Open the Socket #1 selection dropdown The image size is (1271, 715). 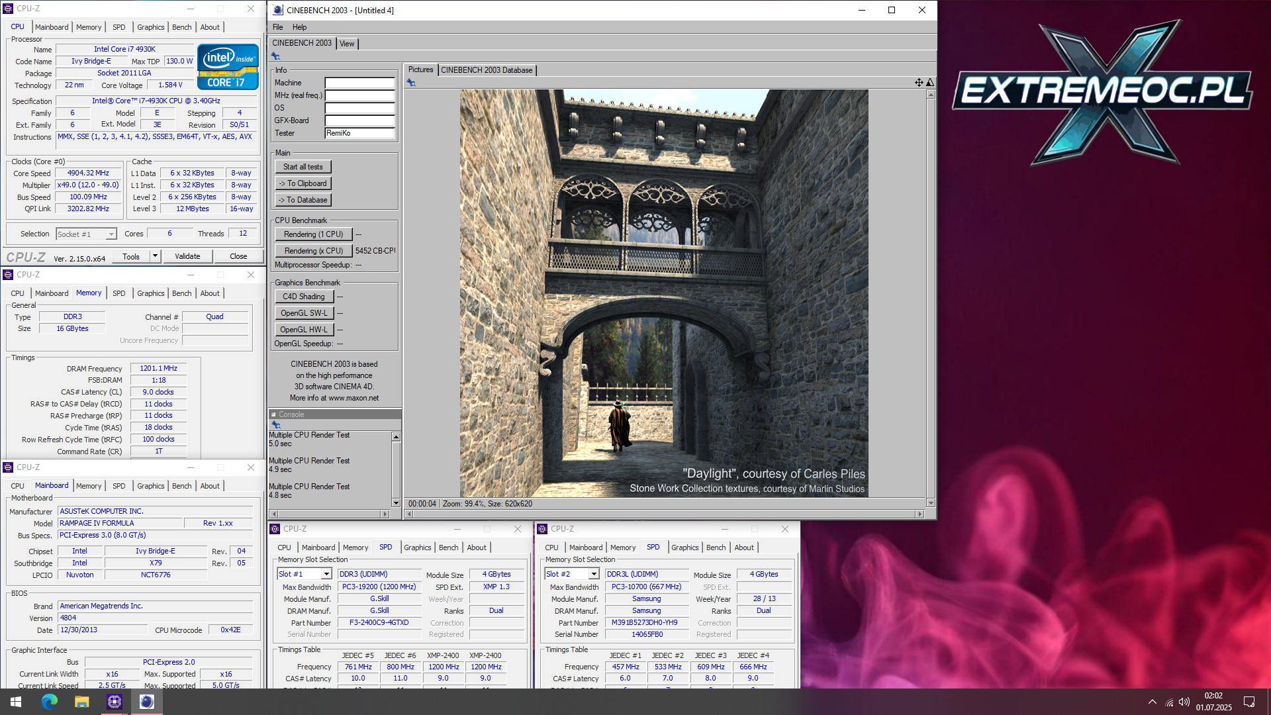pos(111,234)
